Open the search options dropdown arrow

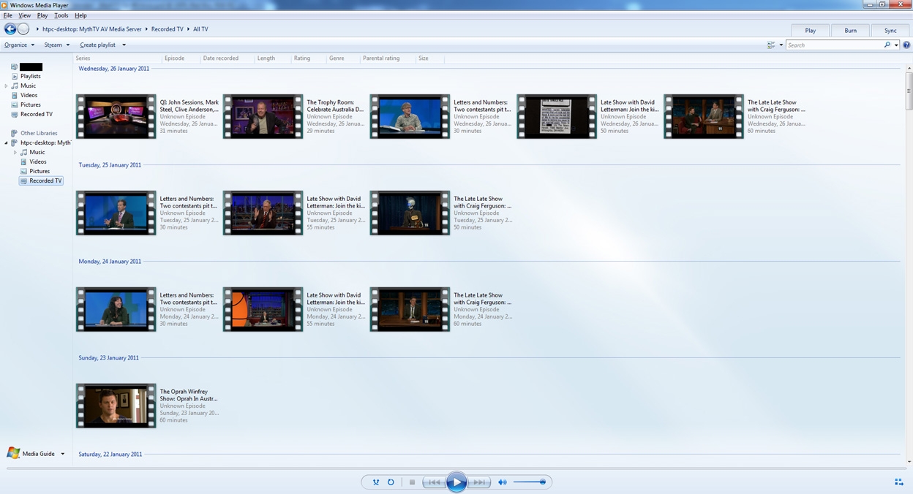pos(896,45)
